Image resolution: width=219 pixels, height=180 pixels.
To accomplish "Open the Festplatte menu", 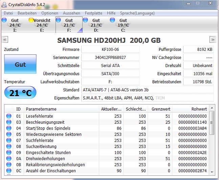I will [93, 13].
